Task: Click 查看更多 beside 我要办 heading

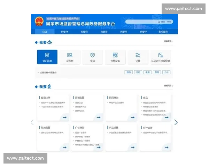Action: (x=169, y=41)
